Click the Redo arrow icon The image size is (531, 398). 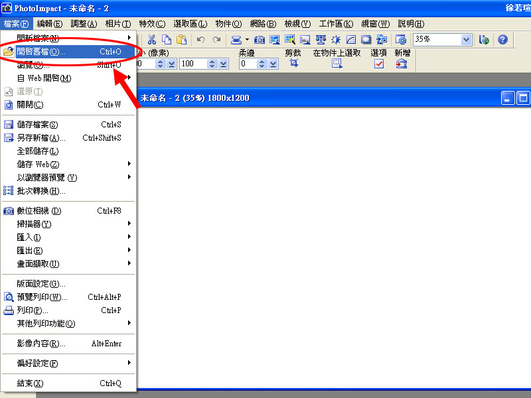(217, 40)
